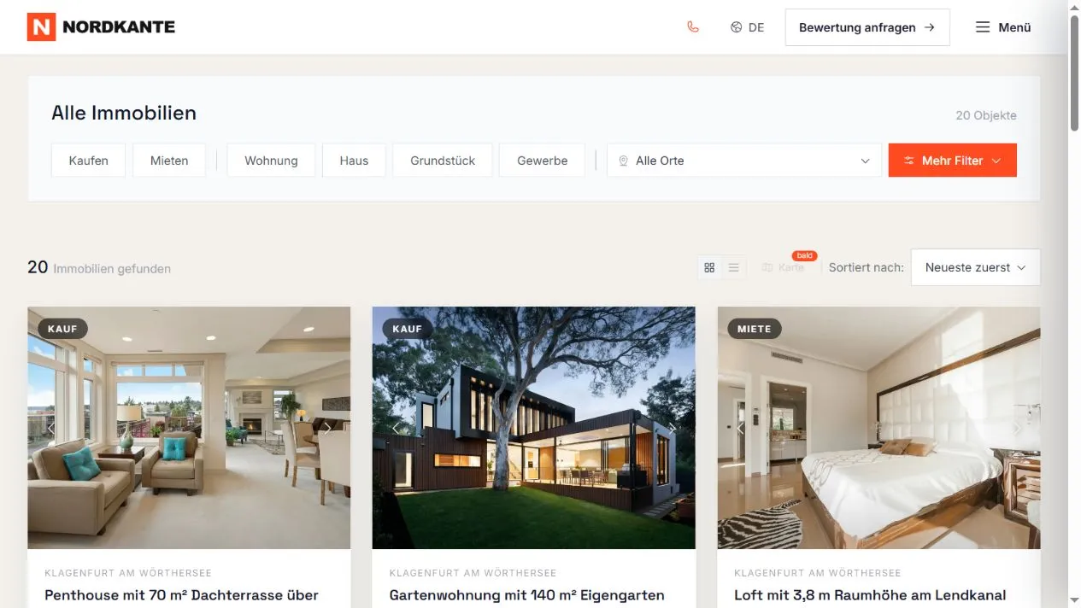Show previous photo of Penthouse listing
This screenshot has height=608, width=1081.
tap(50, 428)
